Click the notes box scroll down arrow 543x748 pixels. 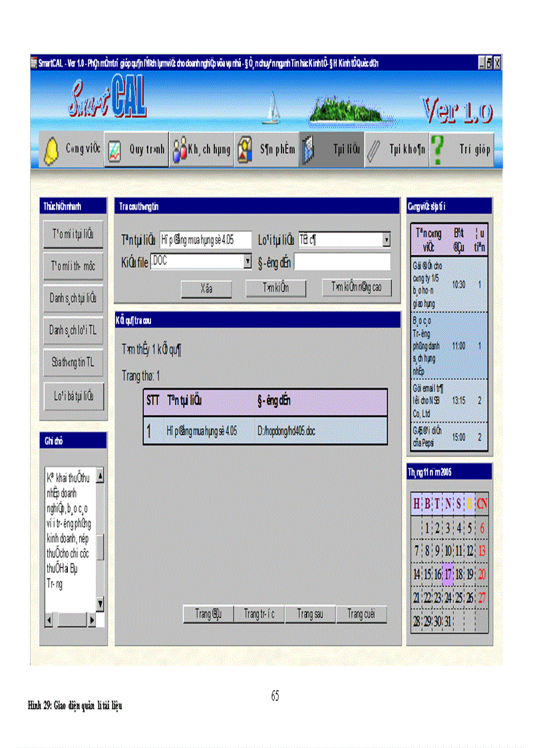point(100,604)
